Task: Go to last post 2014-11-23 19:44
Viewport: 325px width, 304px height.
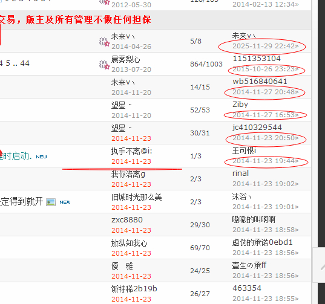Action: [x=266, y=161]
